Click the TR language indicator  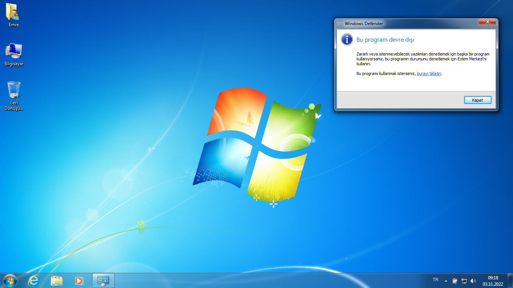[436, 280]
